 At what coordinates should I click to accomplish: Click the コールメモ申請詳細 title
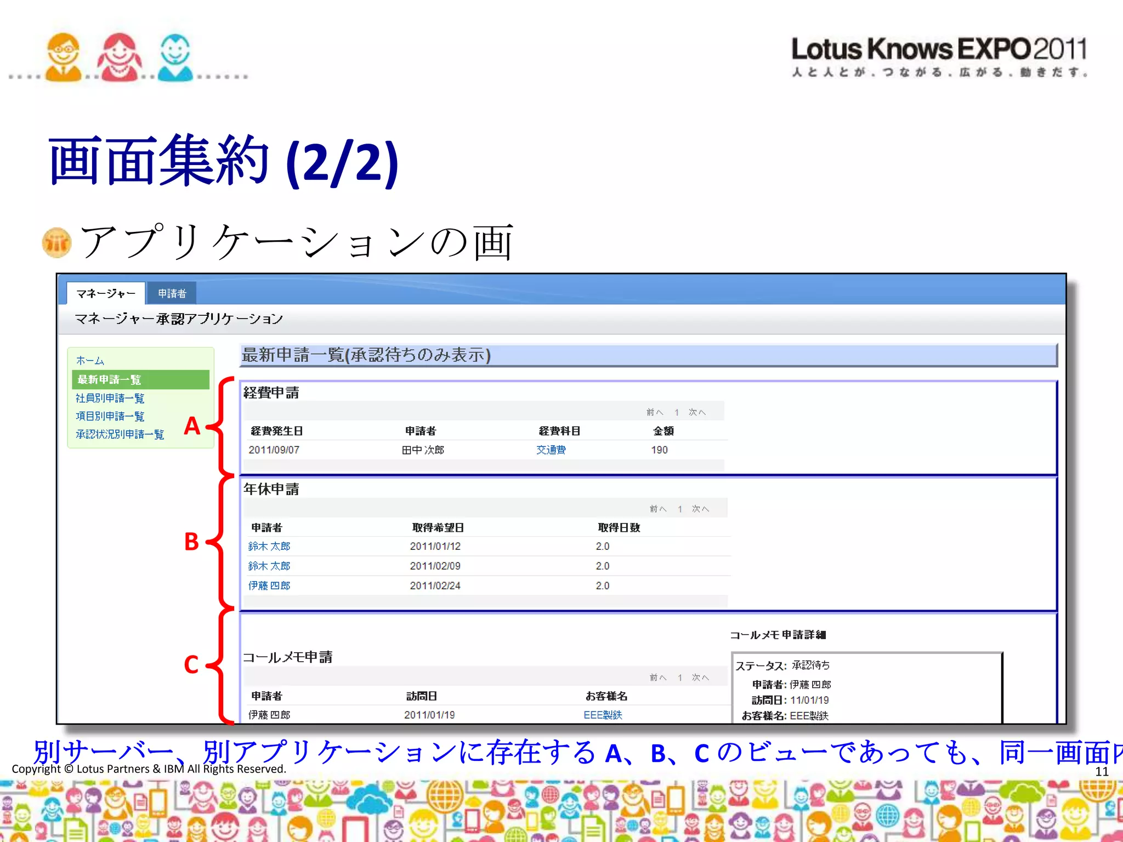pyautogui.click(x=778, y=635)
